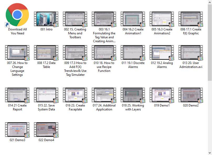Screen dimensions: 212x155
Task: Click the scroll down arrow of the scrollbar
Action: (x=210, y=153)
